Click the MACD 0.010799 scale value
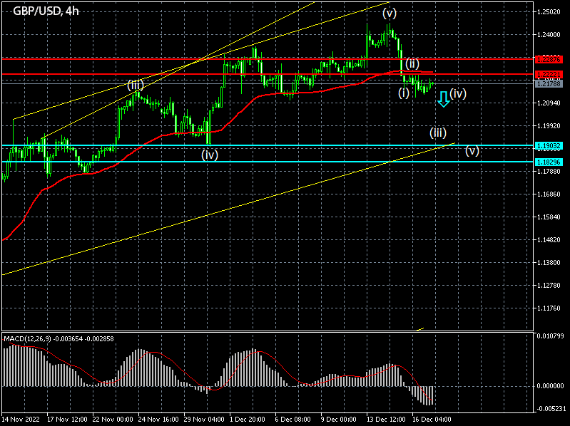 550,336
